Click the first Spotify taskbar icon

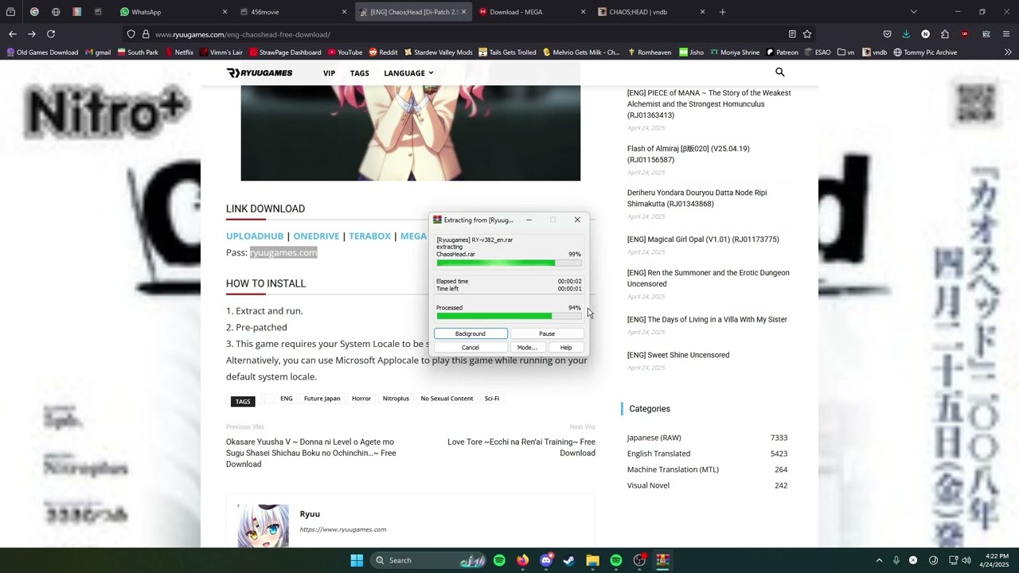click(499, 560)
